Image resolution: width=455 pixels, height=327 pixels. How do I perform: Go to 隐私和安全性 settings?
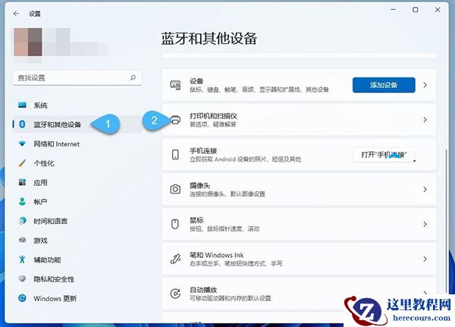pyautogui.click(x=55, y=279)
